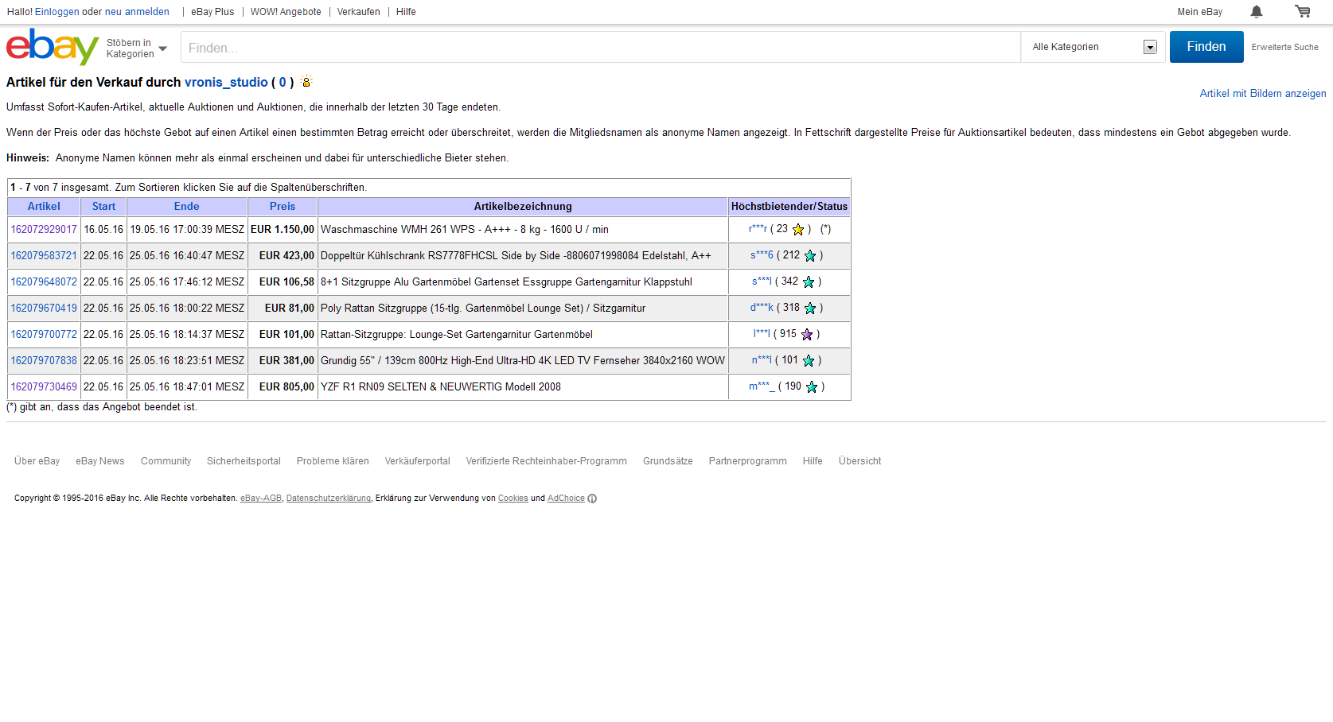This screenshot has width=1333, height=722.
Task: Open Verkaufen menu item
Action: [x=358, y=12]
